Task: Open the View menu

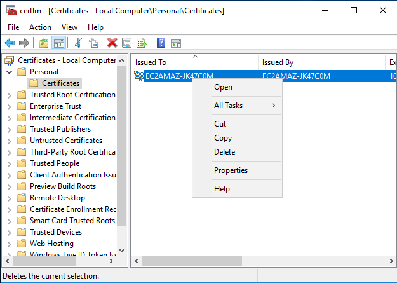Action: (x=69, y=27)
